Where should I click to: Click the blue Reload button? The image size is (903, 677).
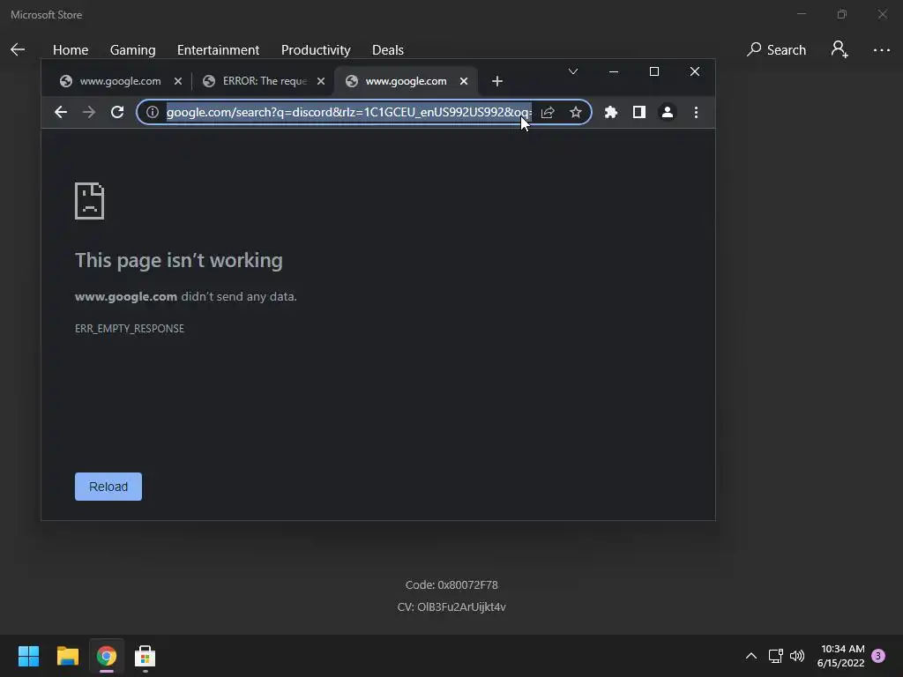coord(108,487)
